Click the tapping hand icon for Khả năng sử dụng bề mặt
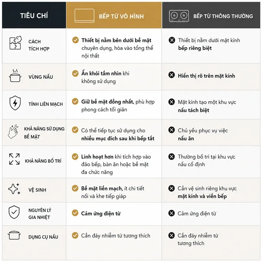Screen dimensions: 262x262 pyautogui.click(x=13, y=131)
